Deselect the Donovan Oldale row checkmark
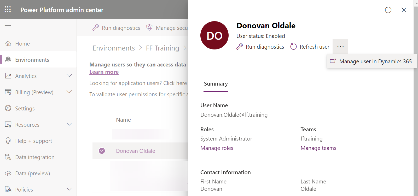 coord(102,151)
